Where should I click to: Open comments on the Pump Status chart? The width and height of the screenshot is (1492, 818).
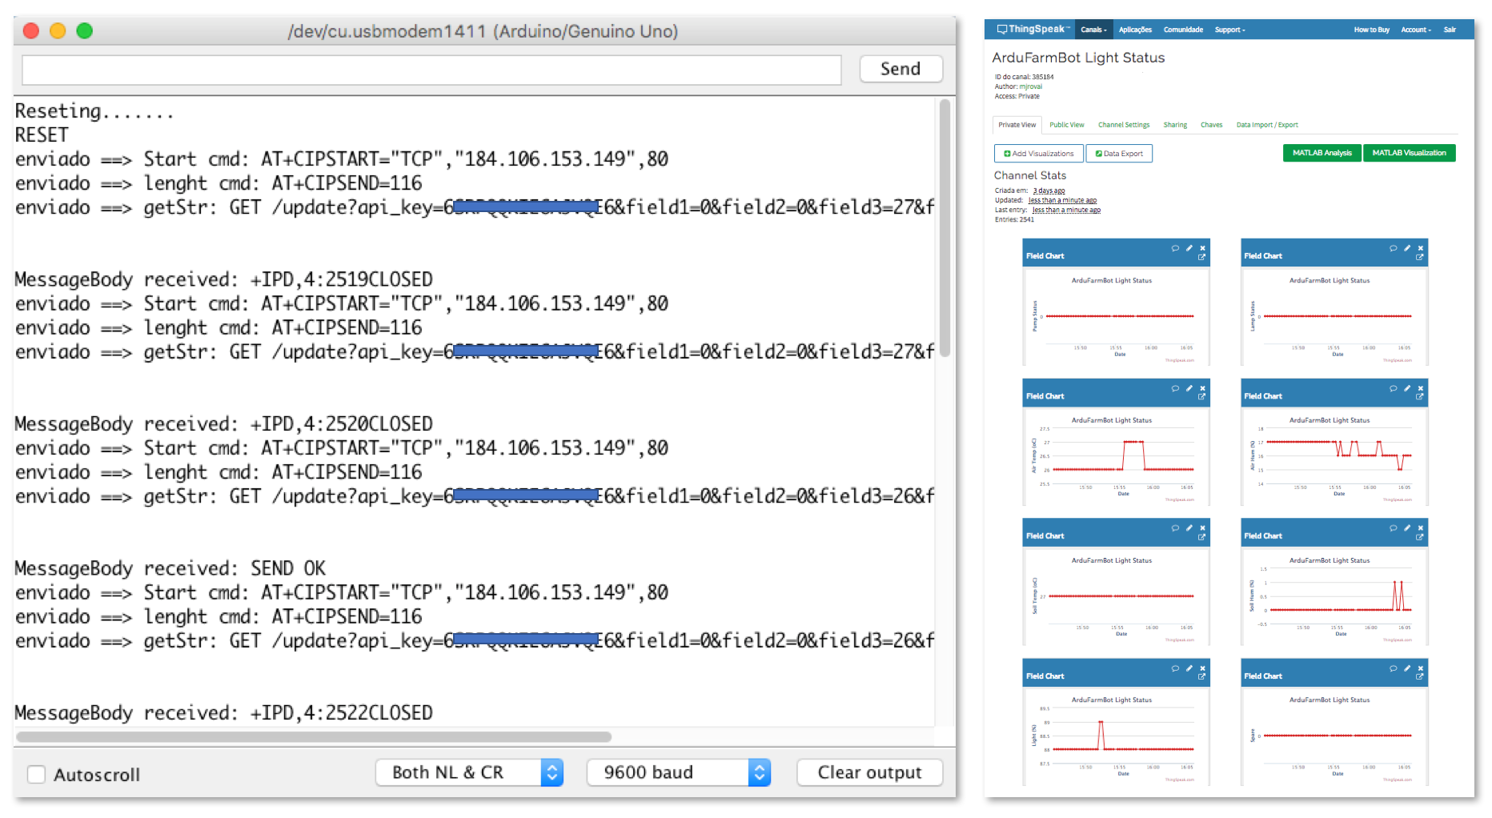[1175, 248]
